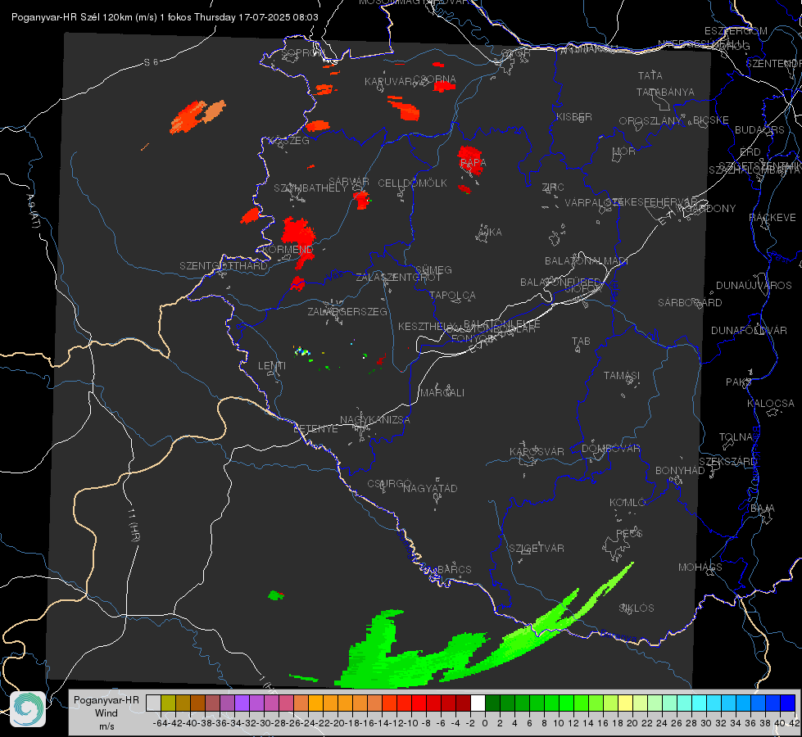Screen dimensions: 802x737
Task: Select the light gray swatch at the legend start
Action: 153,703
